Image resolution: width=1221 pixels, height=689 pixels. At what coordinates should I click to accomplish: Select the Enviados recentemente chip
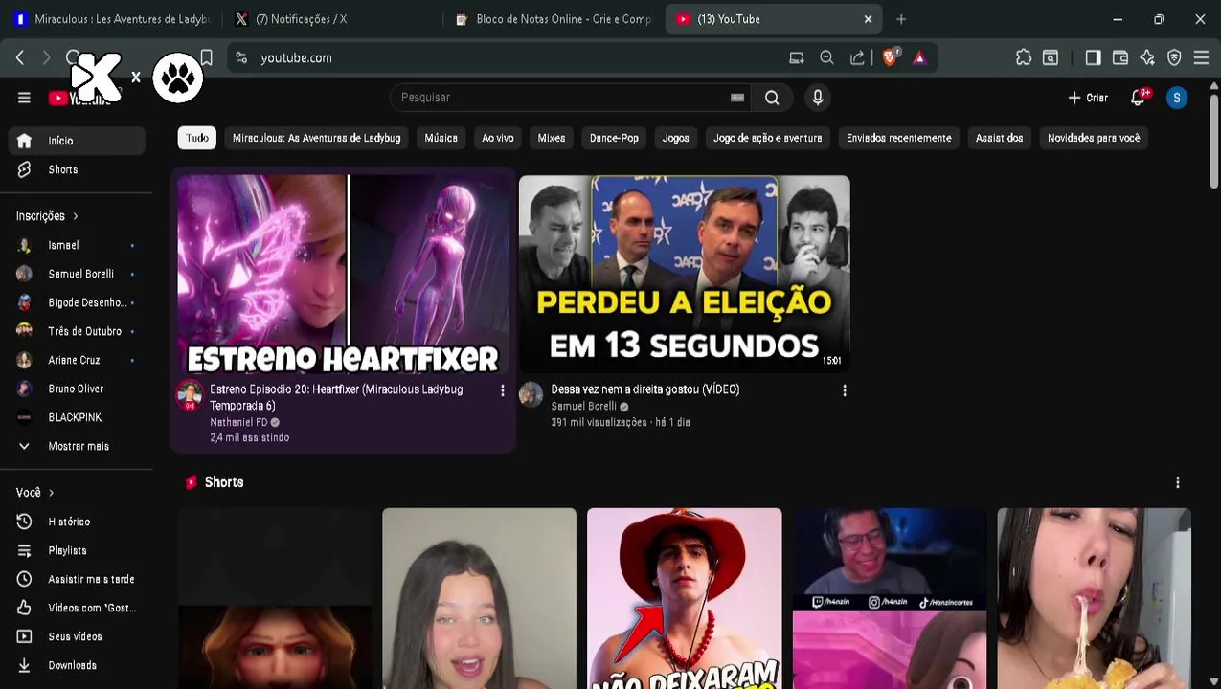pos(899,138)
